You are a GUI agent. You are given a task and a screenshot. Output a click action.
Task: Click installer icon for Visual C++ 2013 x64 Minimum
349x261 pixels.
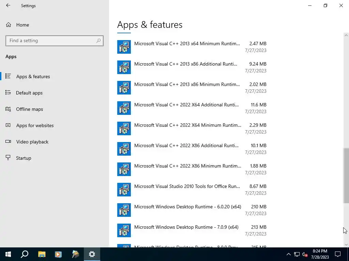tap(124, 47)
